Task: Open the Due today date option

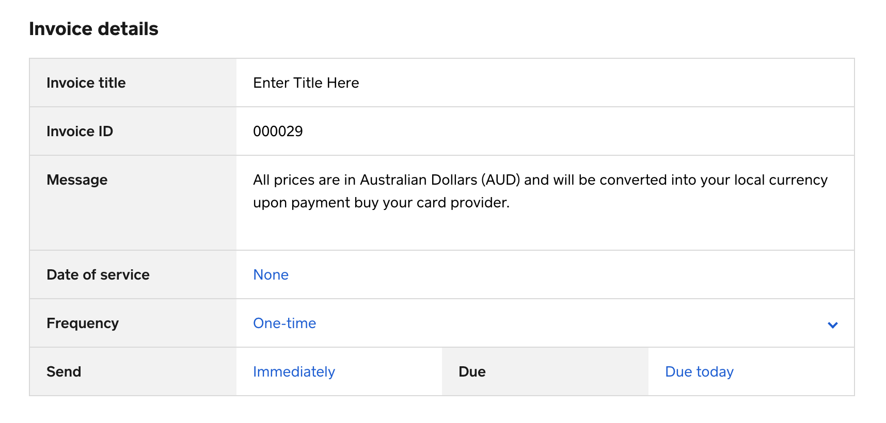Action: [699, 372]
